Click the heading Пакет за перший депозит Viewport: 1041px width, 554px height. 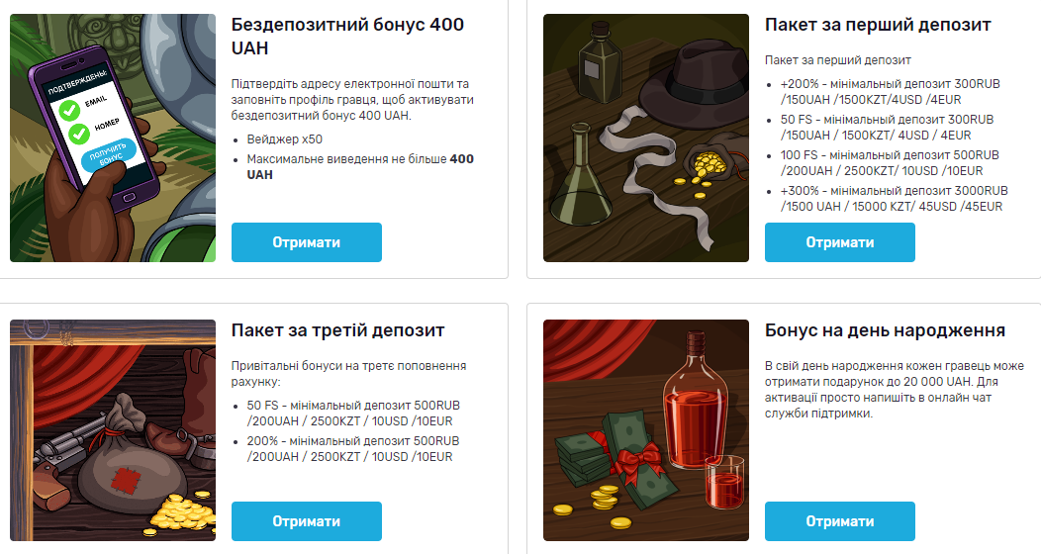click(878, 25)
